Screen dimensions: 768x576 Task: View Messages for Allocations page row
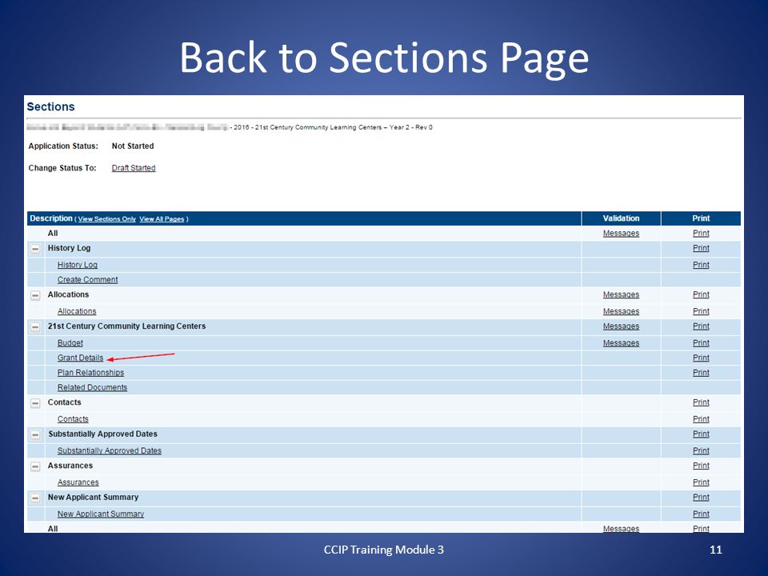tap(621, 311)
